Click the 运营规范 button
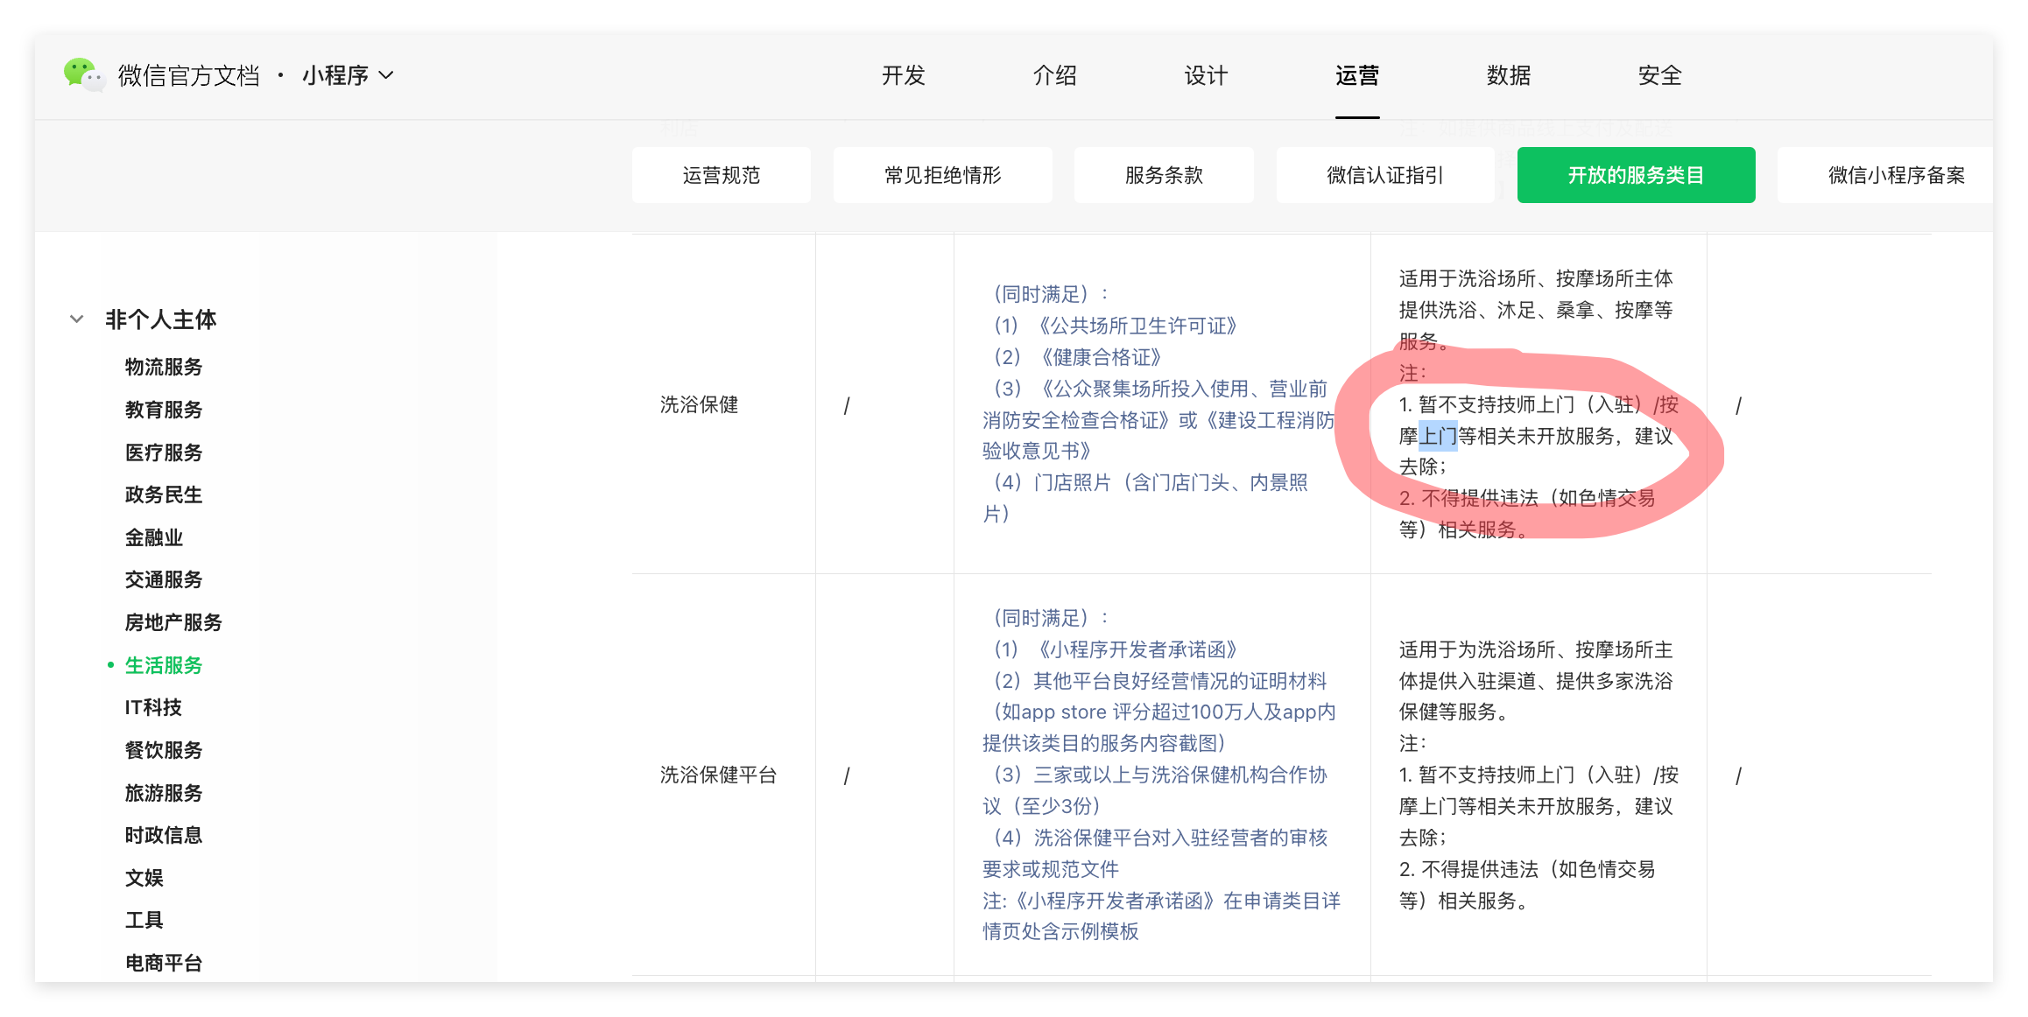This screenshot has height=1017, width=2028. coord(721,175)
